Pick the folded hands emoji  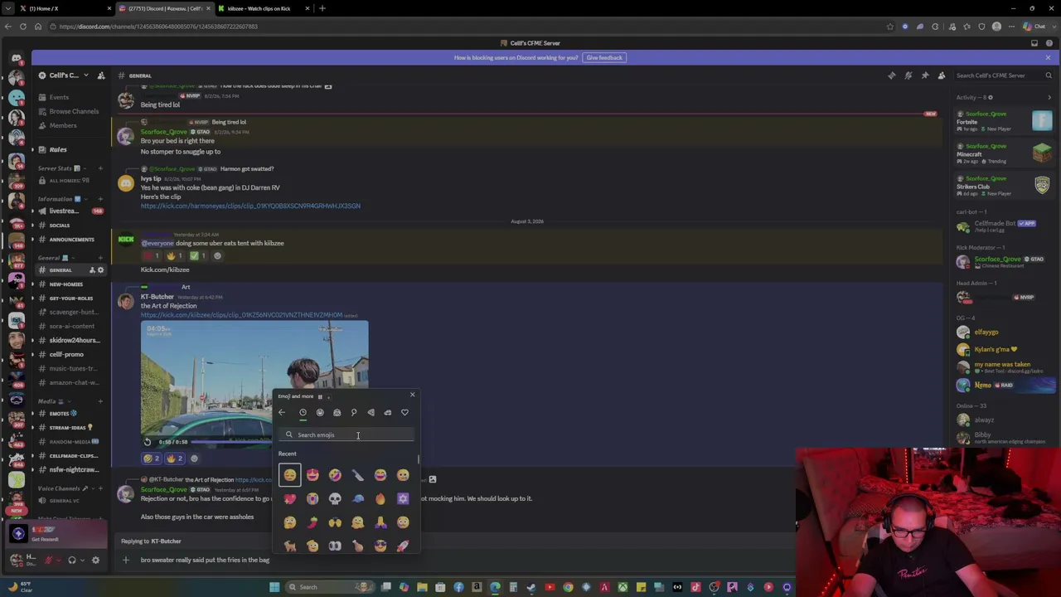[x=380, y=522]
